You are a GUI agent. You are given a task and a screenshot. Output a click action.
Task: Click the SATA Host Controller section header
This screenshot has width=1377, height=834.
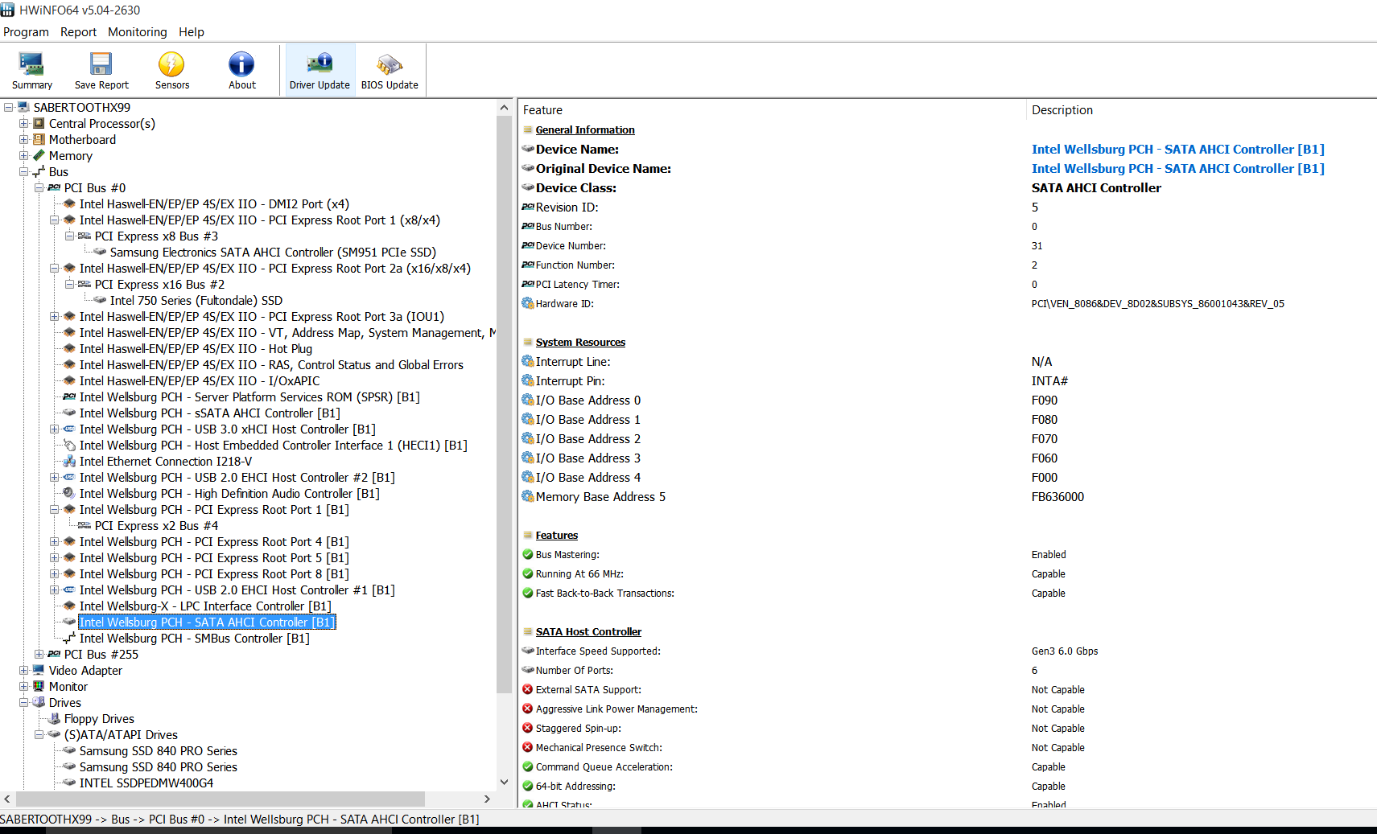click(x=588, y=631)
